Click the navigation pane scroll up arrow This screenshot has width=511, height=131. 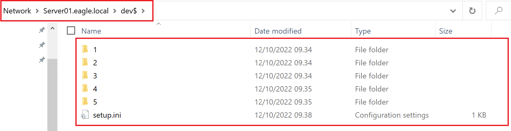52,29
